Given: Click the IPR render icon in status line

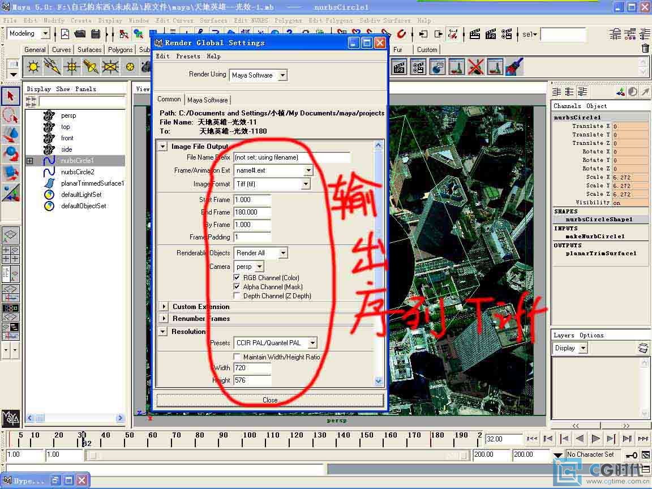Looking at the screenshot, I should point(491,34).
